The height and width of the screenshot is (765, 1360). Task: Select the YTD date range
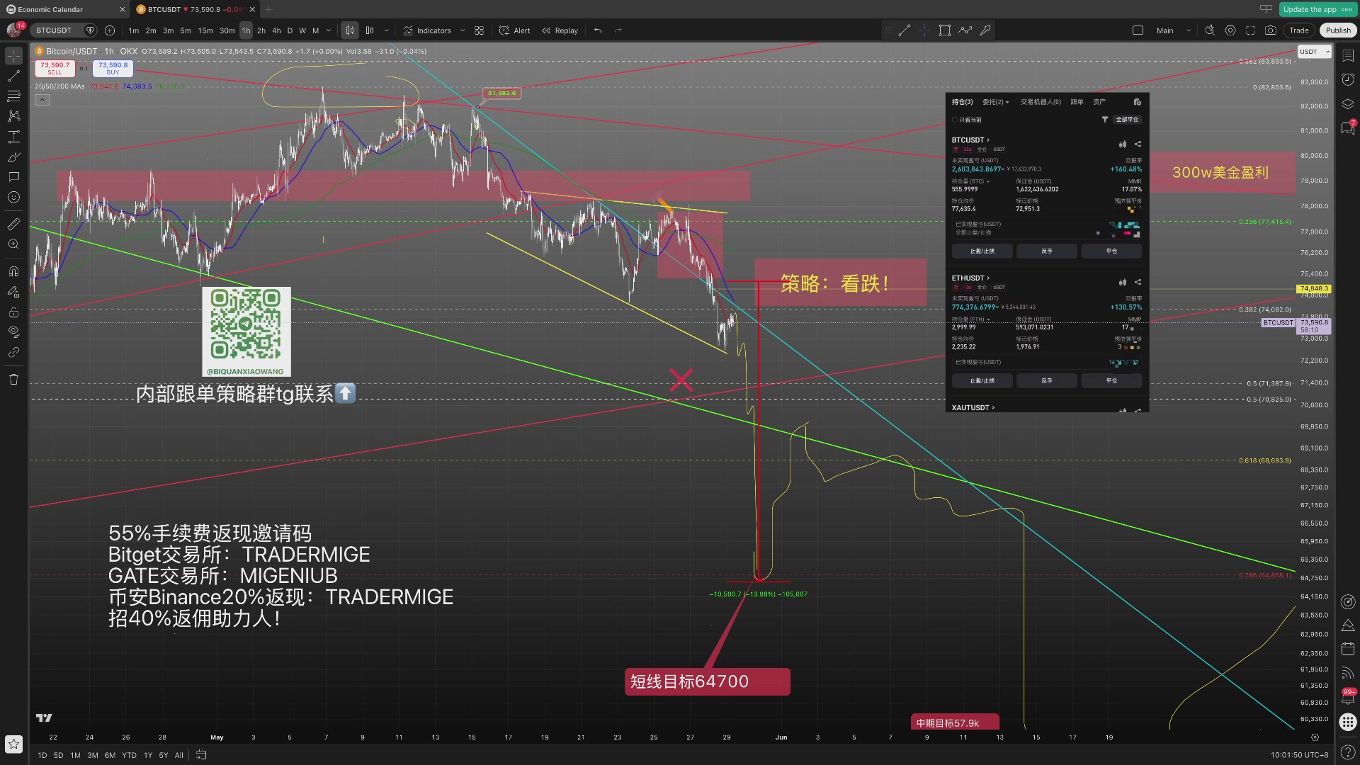(x=129, y=755)
